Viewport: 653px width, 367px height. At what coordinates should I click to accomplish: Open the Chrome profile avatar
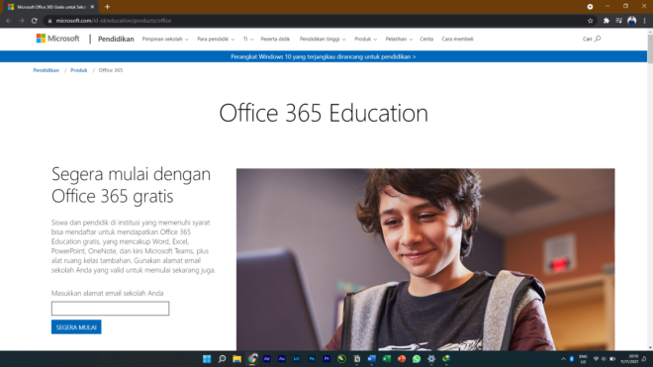click(632, 21)
